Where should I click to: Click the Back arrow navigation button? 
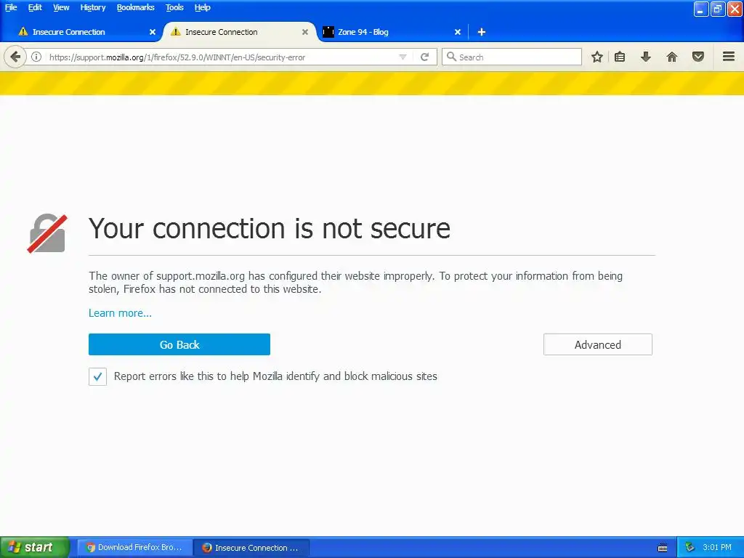click(15, 57)
